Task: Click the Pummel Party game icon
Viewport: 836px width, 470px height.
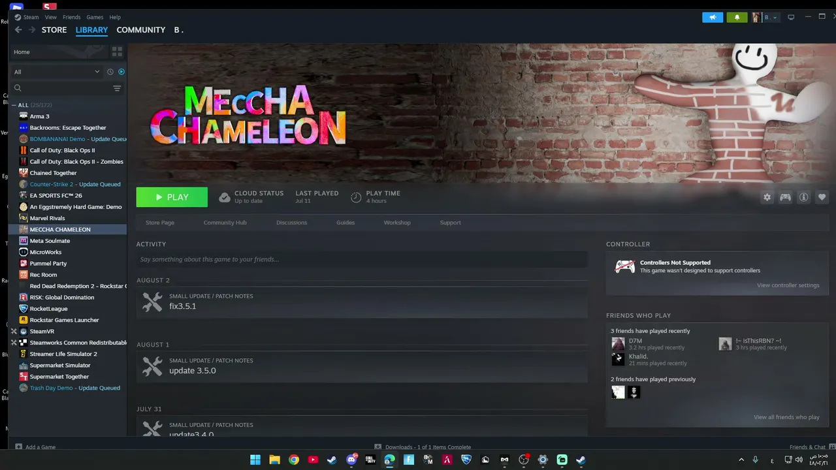Action: (x=24, y=263)
